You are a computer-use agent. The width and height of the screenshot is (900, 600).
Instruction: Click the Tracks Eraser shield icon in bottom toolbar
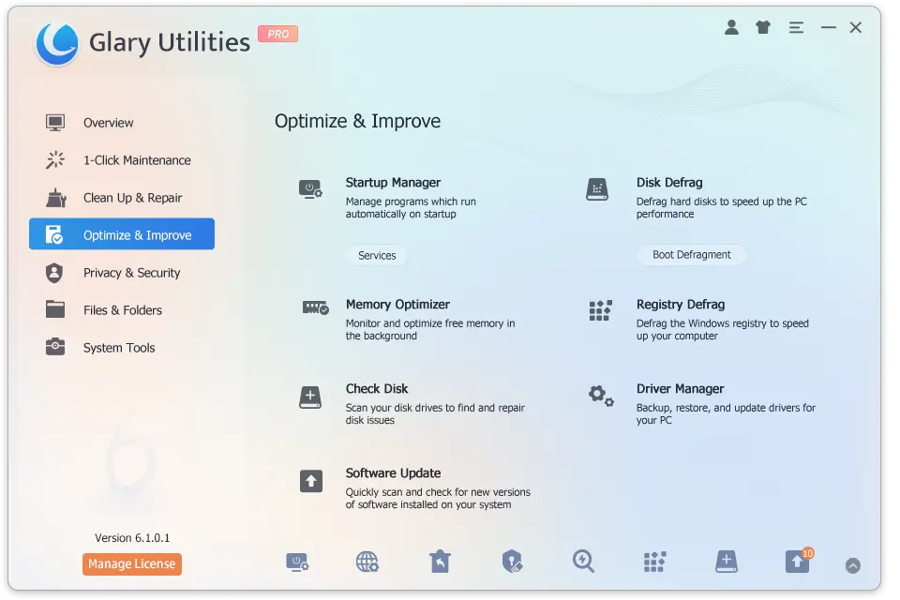(512, 561)
